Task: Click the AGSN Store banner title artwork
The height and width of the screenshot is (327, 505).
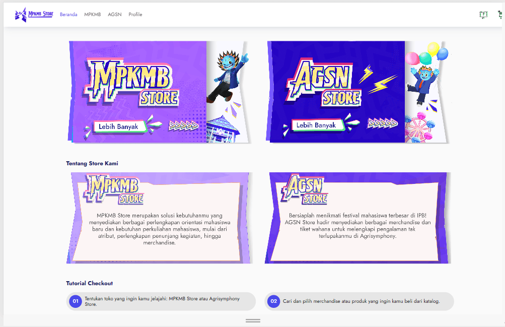Action: 324,82
